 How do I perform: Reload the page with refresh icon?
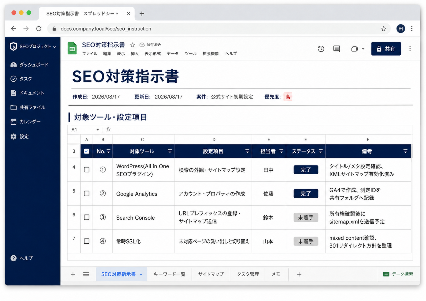39,29
